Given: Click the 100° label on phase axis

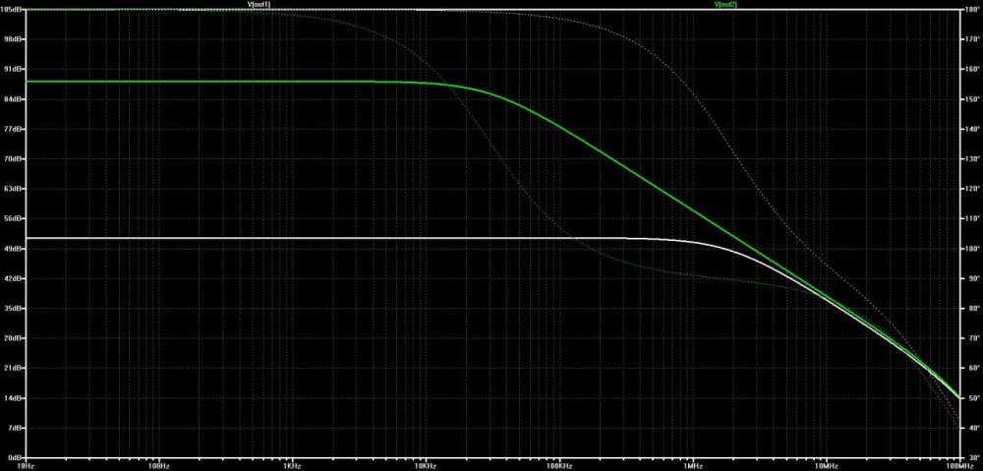Looking at the screenshot, I should tap(969, 249).
